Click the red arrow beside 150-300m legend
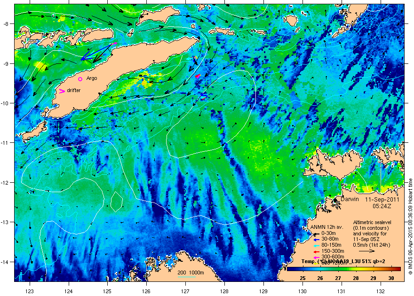 tap(316, 252)
